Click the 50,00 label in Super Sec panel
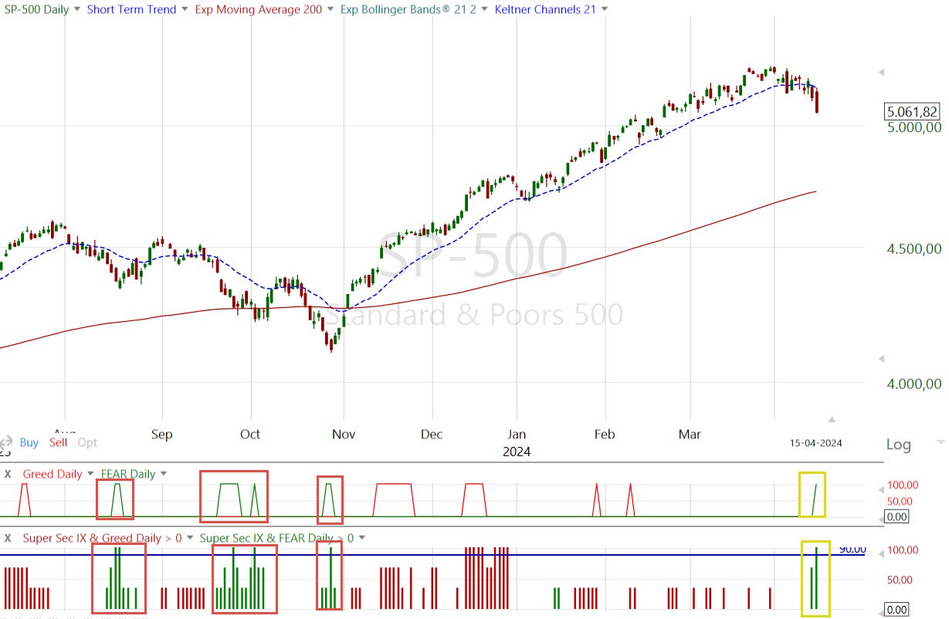Viewport: 949px width, 619px height. (x=899, y=580)
